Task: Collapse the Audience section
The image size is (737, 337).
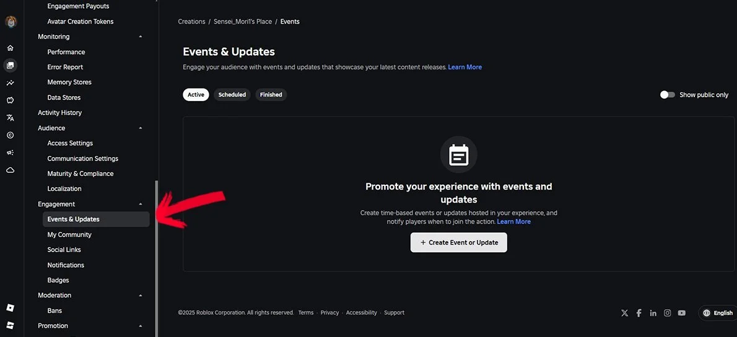Action: tap(141, 128)
